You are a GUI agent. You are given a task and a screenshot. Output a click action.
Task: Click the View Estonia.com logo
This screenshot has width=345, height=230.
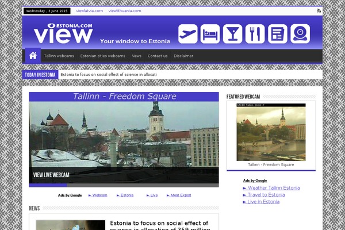63,33
